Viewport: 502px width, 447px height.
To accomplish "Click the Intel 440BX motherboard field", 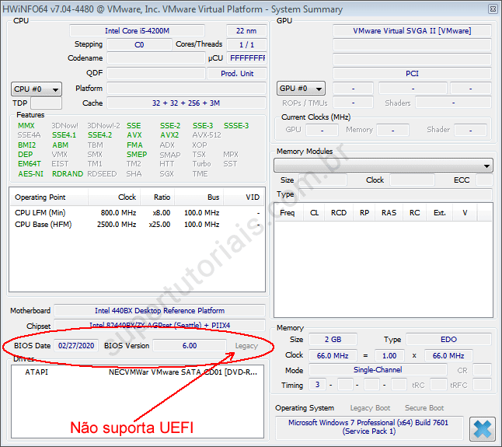I will pyautogui.click(x=159, y=311).
